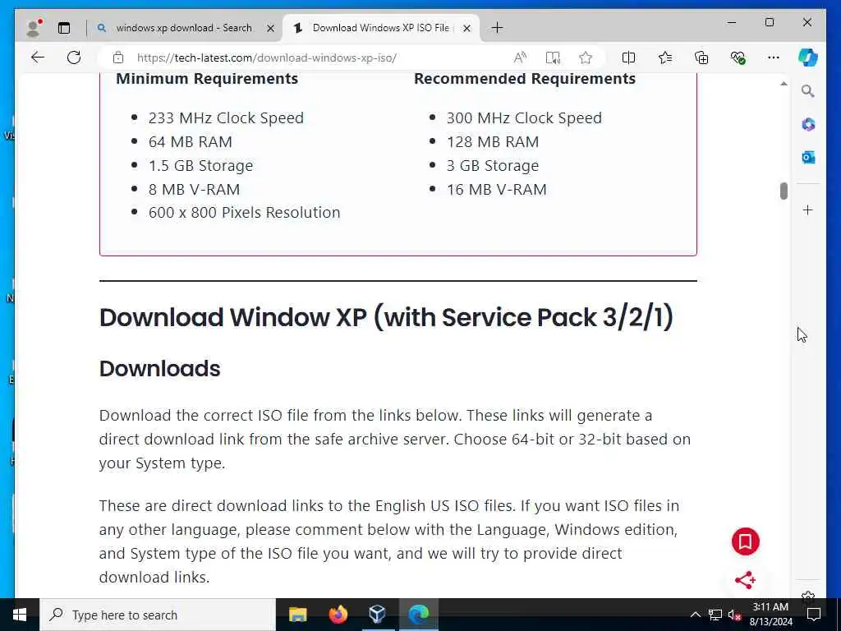Viewport: 841px width, 631px height.
Task: Switch to 'windows xp download - Search' tab
Action: tap(184, 28)
